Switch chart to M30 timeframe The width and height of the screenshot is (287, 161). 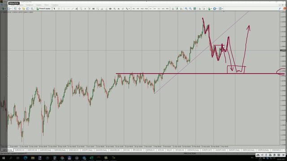146,8
